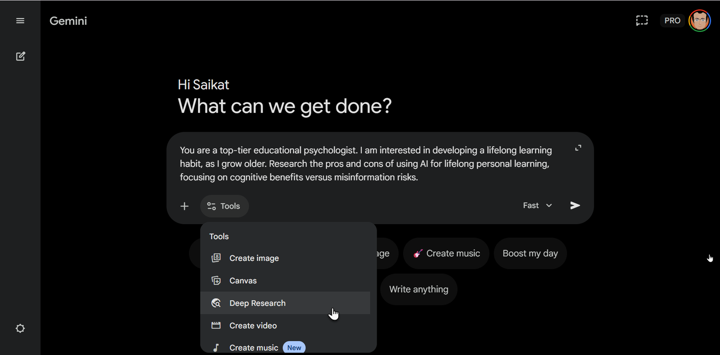Image resolution: width=720 pixels, height=355 pixels.
Task: Click the plus icon to add files
Action: [x=185, y=206]
